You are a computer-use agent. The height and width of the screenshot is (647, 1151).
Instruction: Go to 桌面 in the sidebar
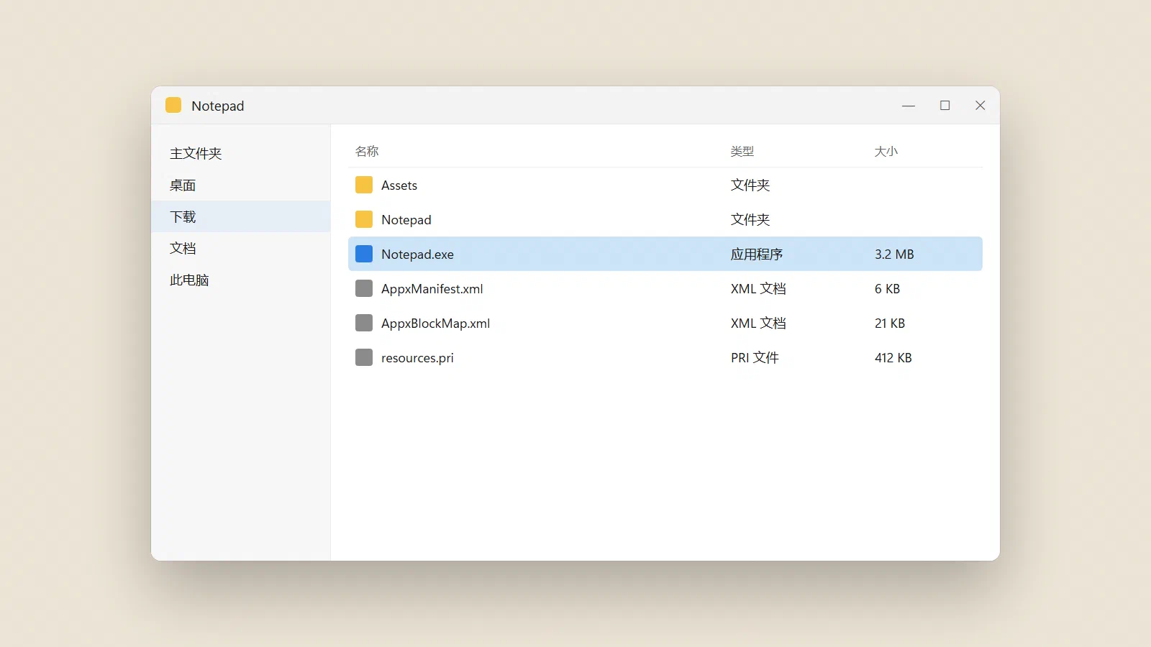coord(240,185)
